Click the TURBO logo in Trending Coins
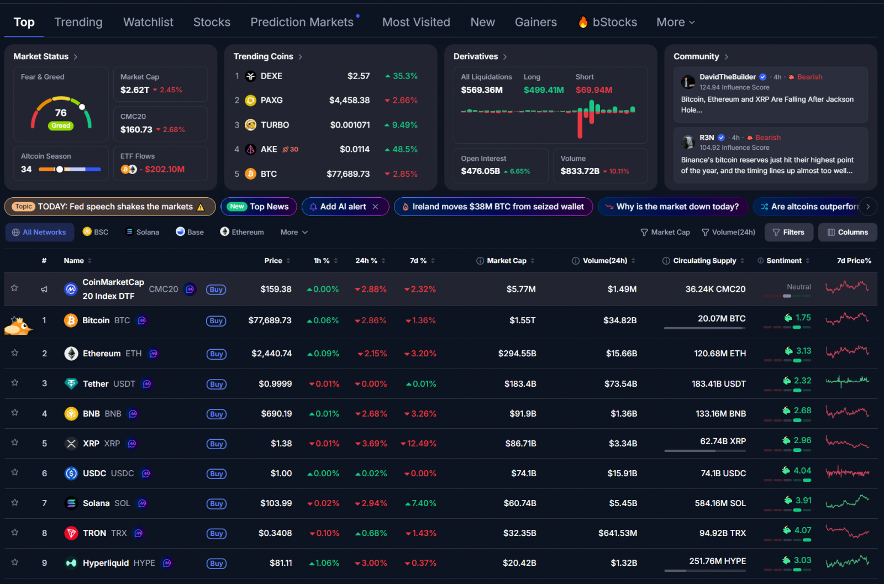 click(250, 125)
